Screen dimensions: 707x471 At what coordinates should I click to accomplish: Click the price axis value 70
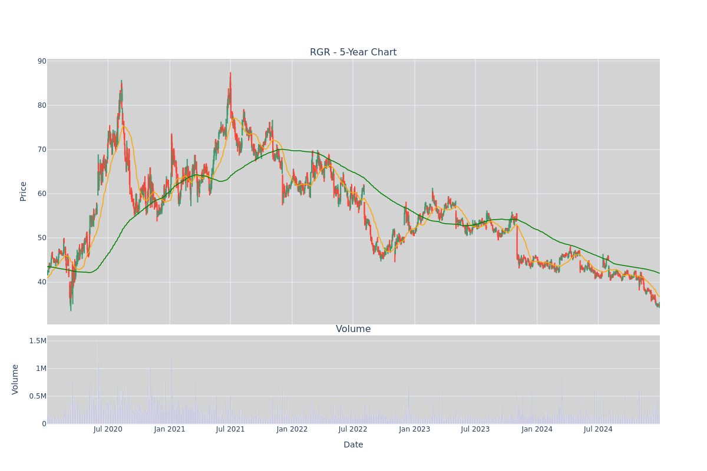pyautogui.click(x=42, y=150)
